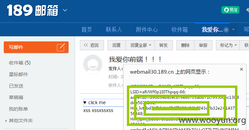Open 草稿箱 folder
Image resolution: width=249 pixels, height=130 pixels.
(16, 97)
